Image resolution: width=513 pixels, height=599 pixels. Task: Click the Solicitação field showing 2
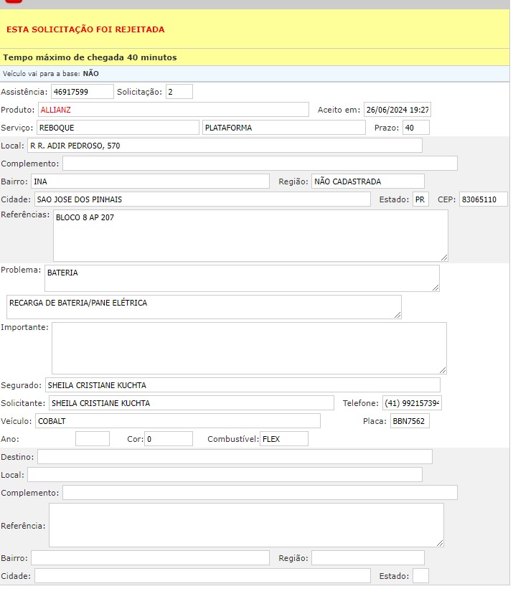pos(179,92)
